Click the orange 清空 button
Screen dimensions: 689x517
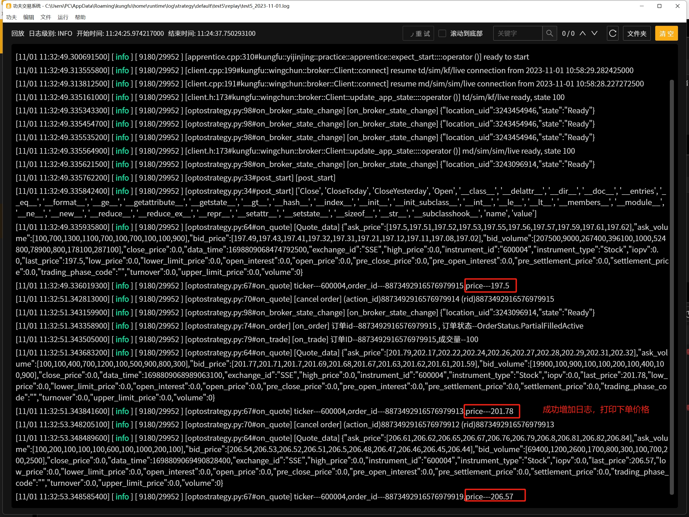click(x=666, y=33)
